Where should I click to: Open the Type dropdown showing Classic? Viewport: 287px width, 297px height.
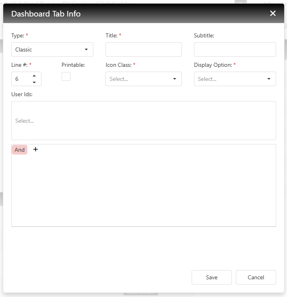(x=52, y=49)
